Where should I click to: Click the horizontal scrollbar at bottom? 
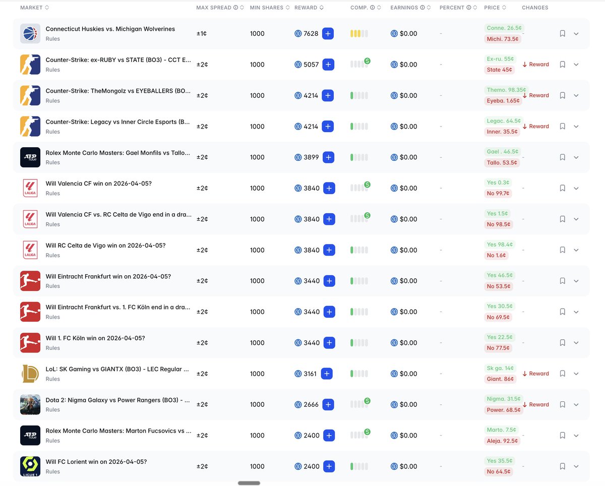click(x=249, y=483)
